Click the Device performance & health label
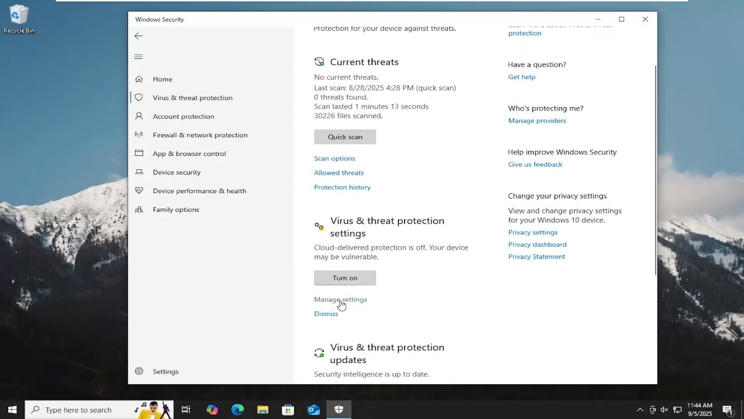Screen dimensions: 744x419 pyautogui.click(x=199, y=191)
